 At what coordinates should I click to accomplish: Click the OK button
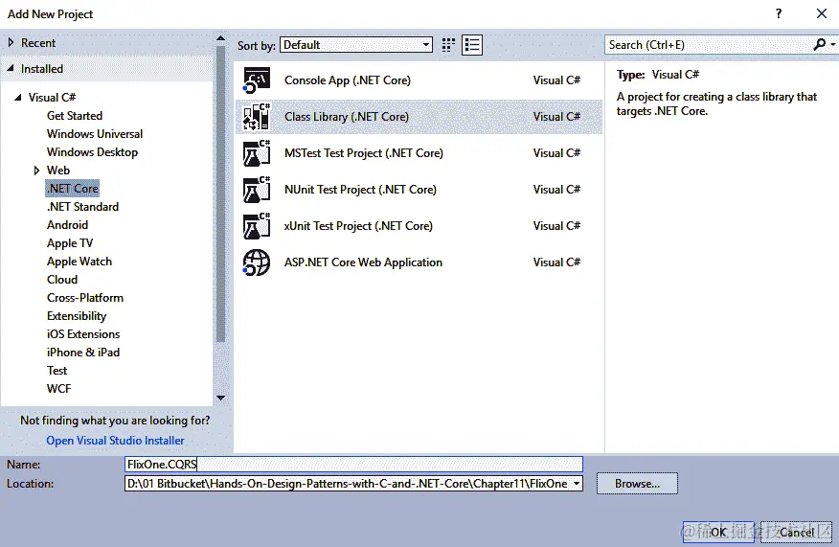tap(718, 532)
